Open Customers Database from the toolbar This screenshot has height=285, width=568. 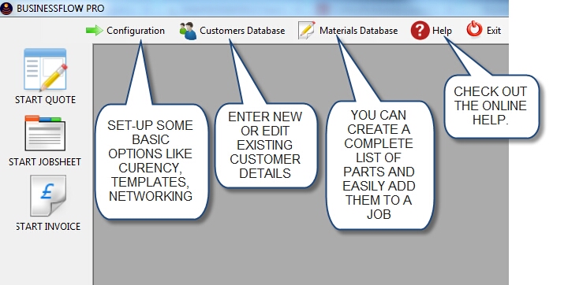[242, 31]
